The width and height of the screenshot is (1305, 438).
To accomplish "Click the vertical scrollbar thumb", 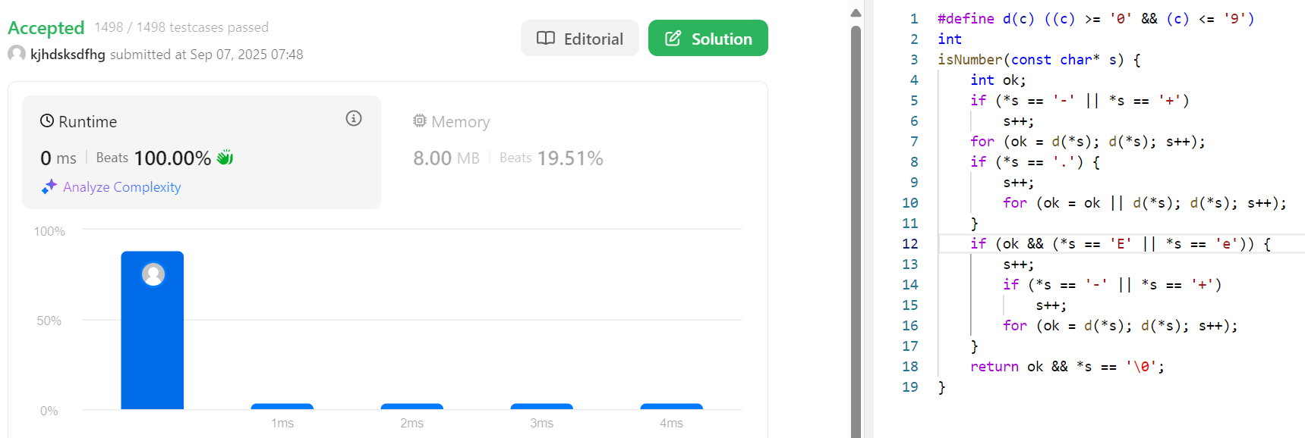I will pos(856,231).
